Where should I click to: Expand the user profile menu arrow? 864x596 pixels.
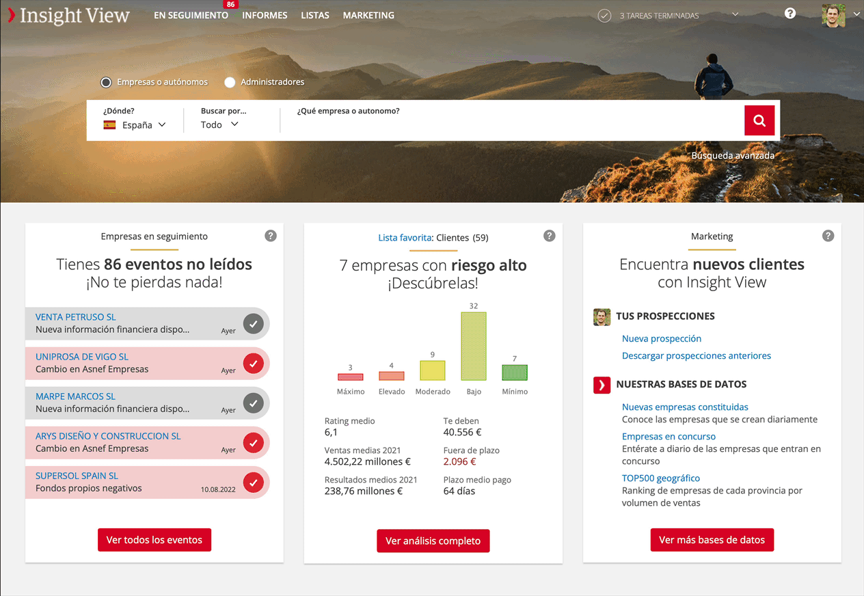(x=856, y=14)
